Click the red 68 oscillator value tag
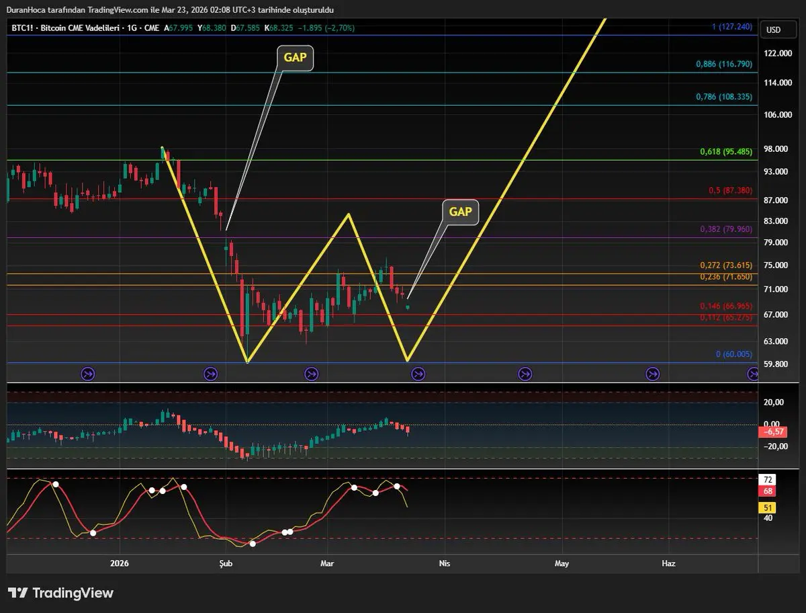 767,492
